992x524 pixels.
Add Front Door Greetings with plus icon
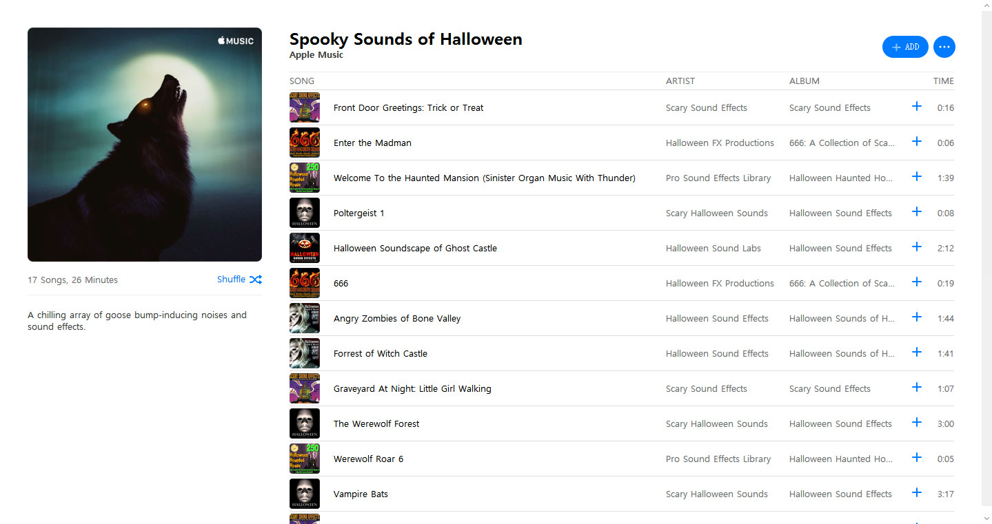coord(917,107)
